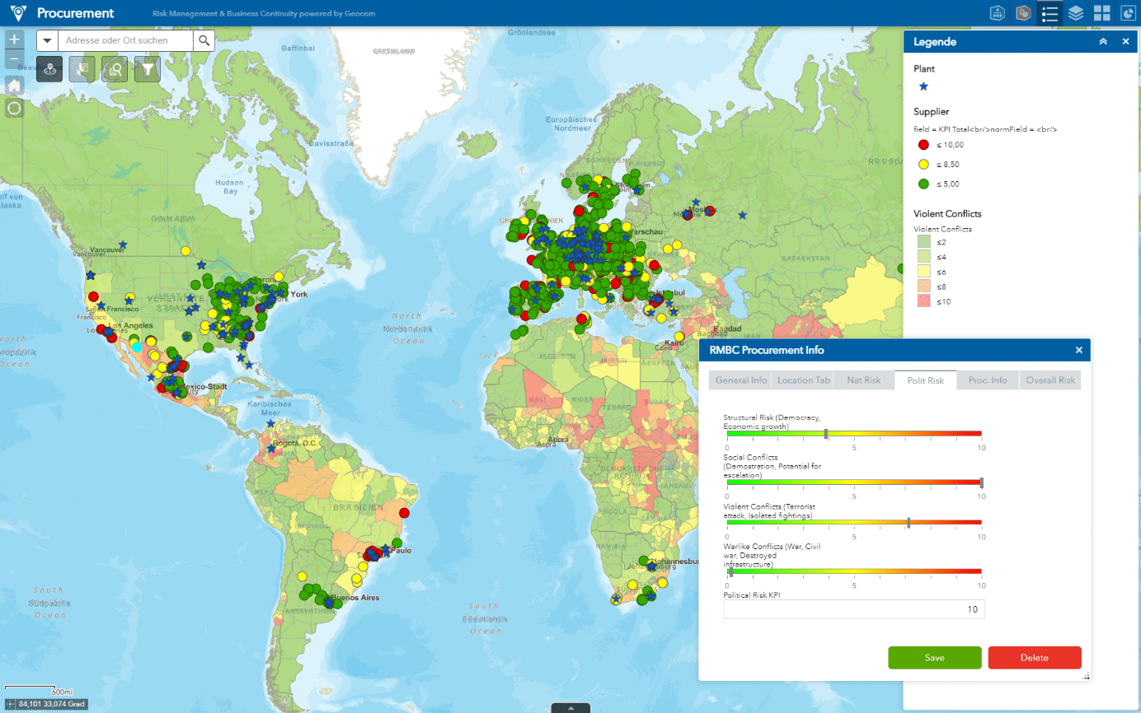The height and width of the screenshot is (713, 1141).
Task: Open the pie chart widget
Action: tap(1128, 13)
